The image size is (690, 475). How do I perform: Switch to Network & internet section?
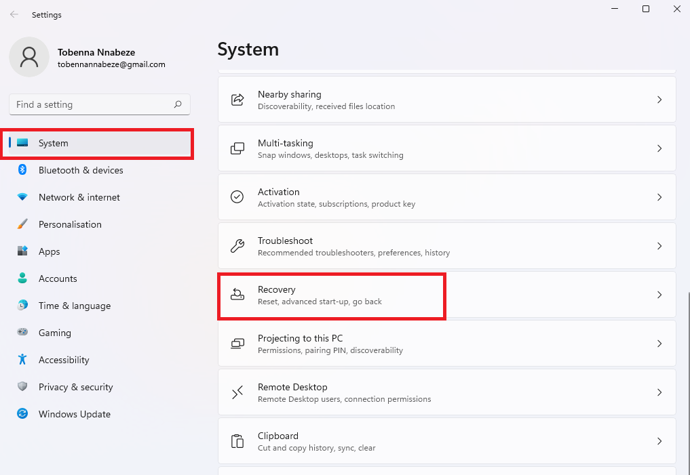(x=79, y=197)
